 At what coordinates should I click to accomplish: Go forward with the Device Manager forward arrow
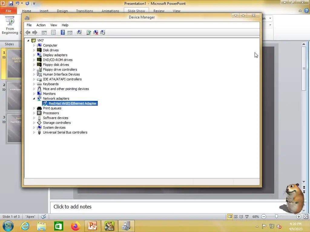tap(35, 33)
